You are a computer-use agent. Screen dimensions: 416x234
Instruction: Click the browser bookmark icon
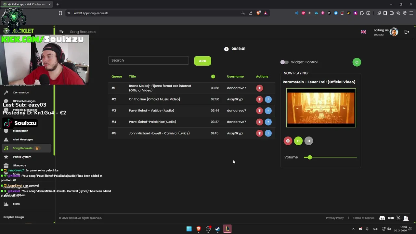click(60, 13)
